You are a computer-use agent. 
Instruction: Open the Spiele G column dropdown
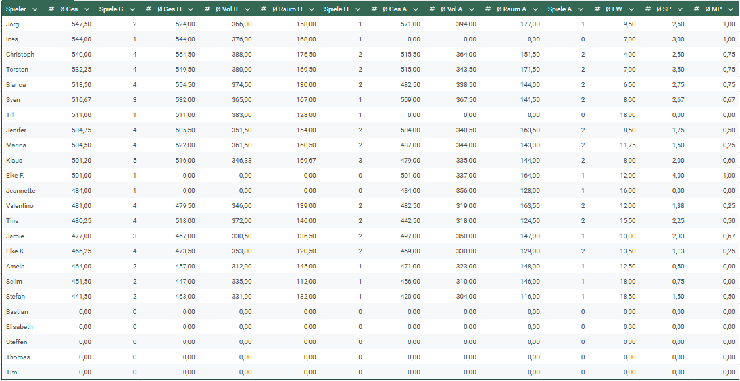132,9
